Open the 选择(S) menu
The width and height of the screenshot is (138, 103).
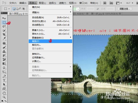point(52,3)
